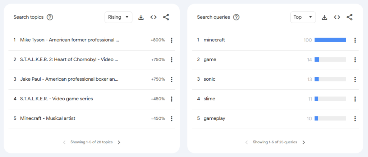This screenshot has width=368, height=157.
Task: Open the Minecraft - Musical artist topic
Action: coord(48,118)
